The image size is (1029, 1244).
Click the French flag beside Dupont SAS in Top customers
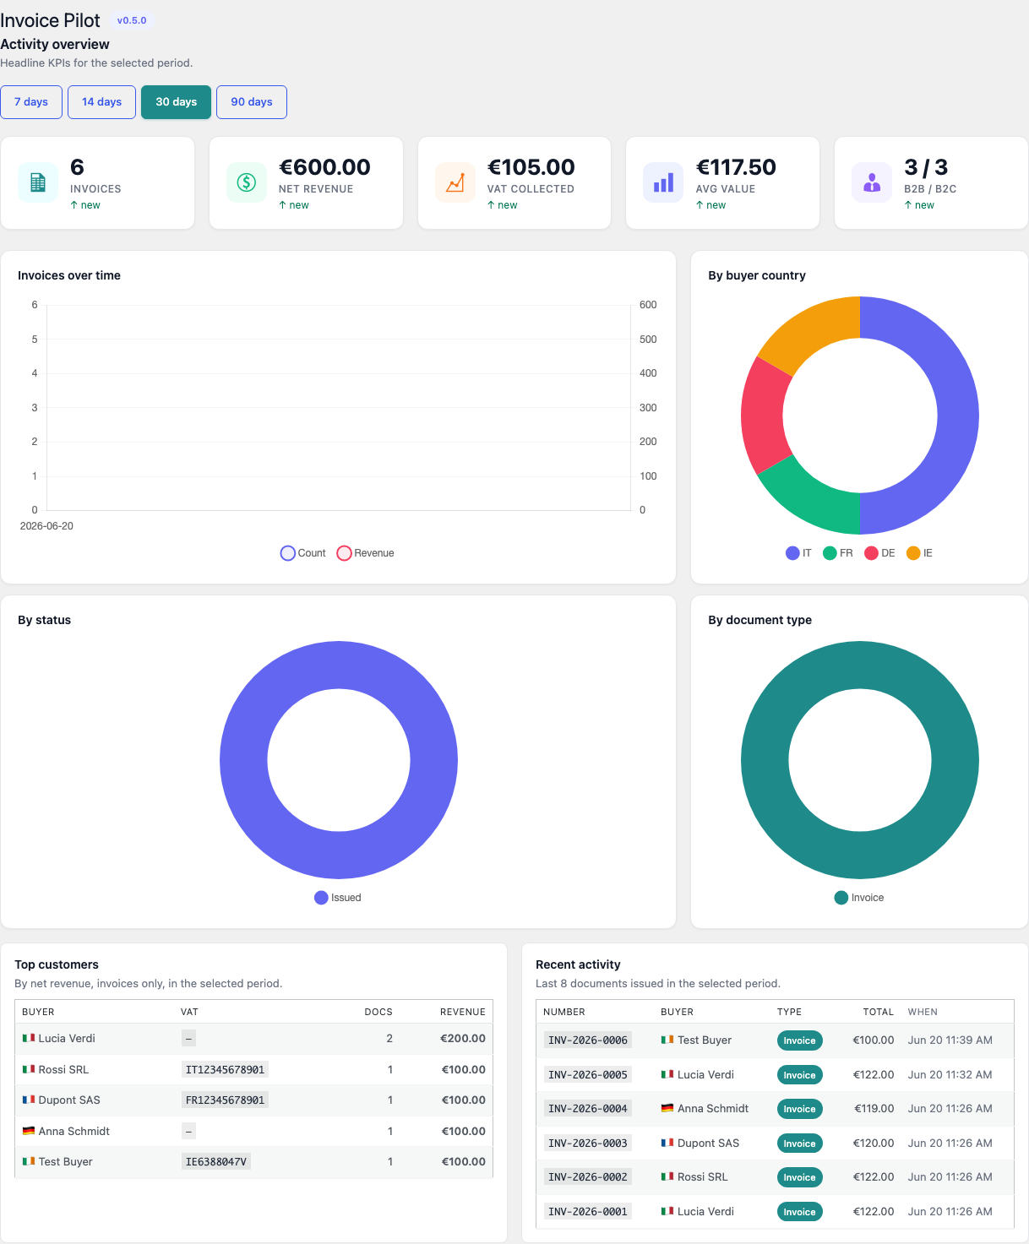point(29,1100)
